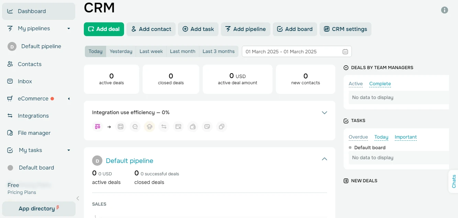Screen dimensions: 458x218
Task: Click the My tasks checkbox icon
Action: click(x=10, y=150)
